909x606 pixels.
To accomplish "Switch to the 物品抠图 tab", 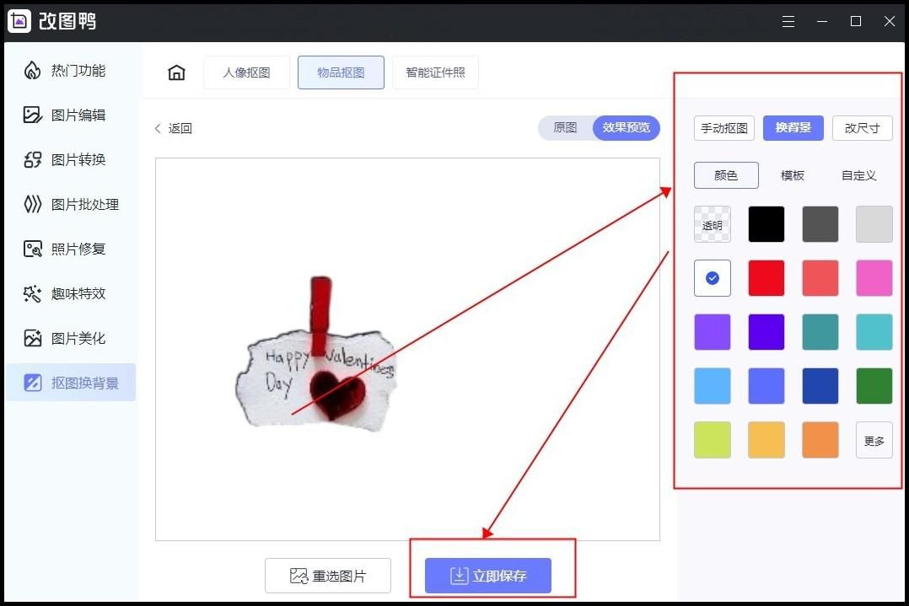I will [341, 72].
